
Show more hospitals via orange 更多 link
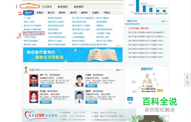coord(119,46)
